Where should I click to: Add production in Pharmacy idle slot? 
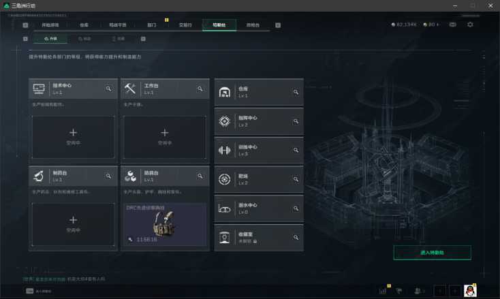click(x=74, y=224)
